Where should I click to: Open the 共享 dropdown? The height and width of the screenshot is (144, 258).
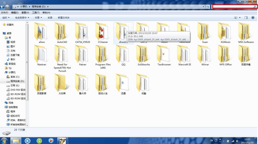click(x=38, y=18)
